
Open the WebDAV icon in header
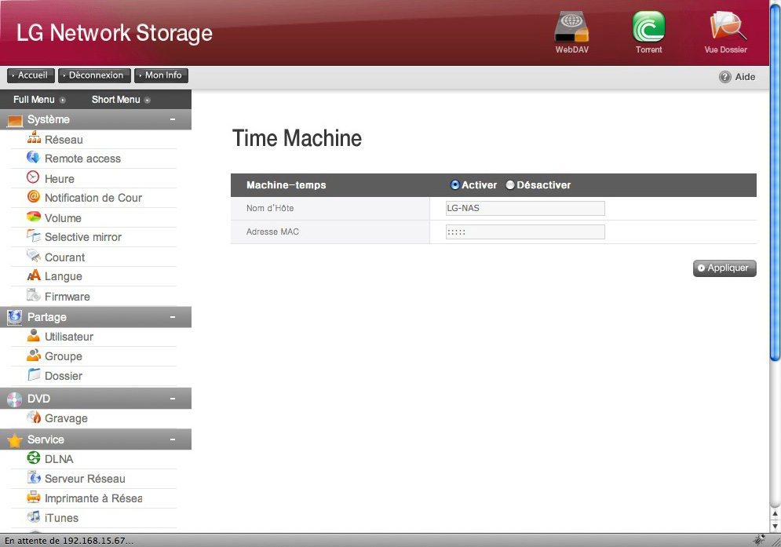571,27
